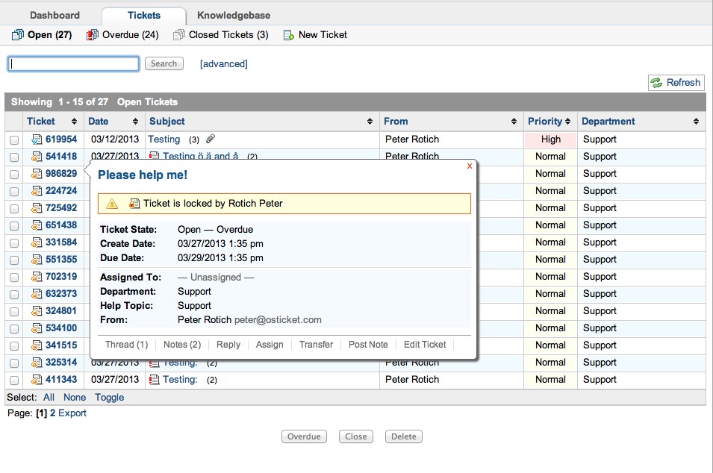This screenshot has height=473, width=713.
Task: Click the ticket icon beside 619954
Action: click(37, 140)
